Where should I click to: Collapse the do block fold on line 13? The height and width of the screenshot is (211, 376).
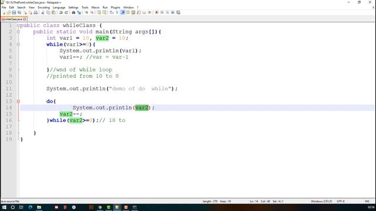(18, 101)
